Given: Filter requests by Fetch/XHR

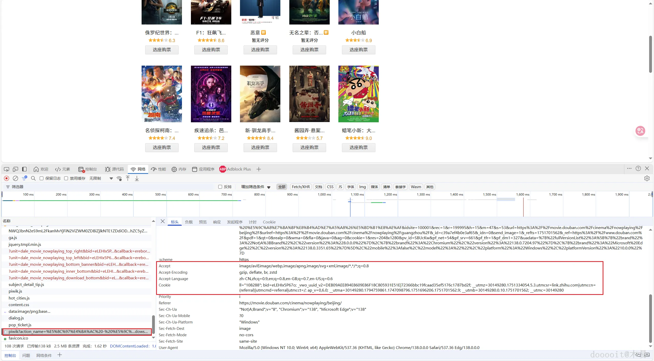Looking at the screenshot, I should [301, 187].
